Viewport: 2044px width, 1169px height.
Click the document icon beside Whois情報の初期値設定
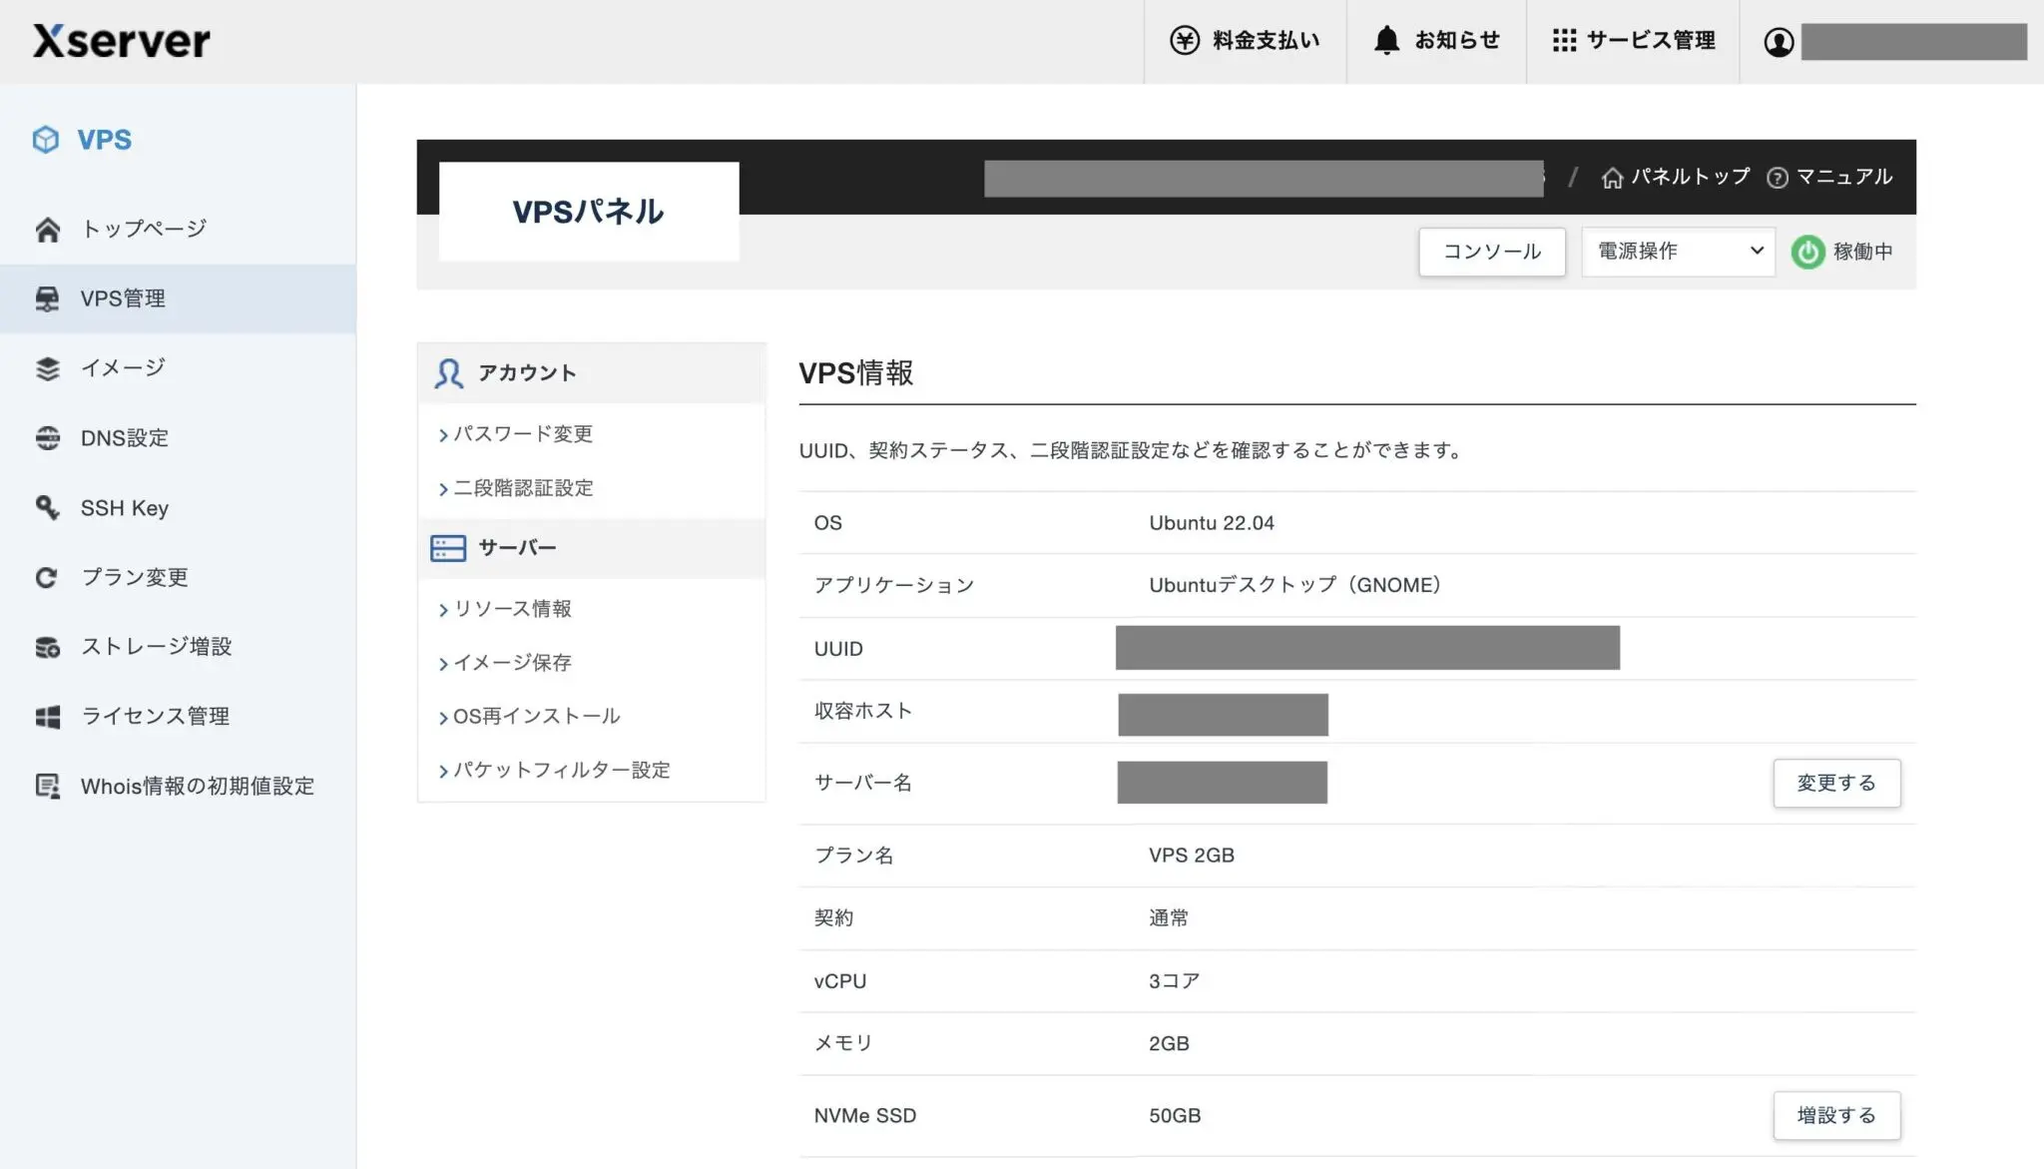[x=47, y=786]
